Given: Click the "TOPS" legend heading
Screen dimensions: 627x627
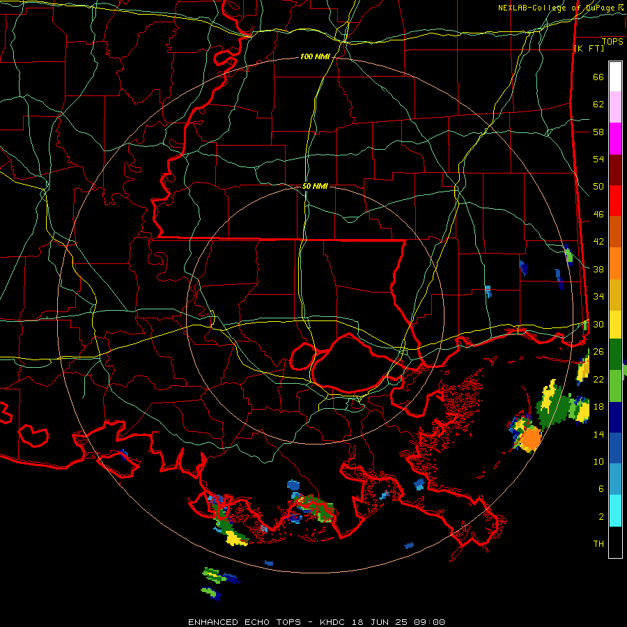Looking at the screenshot, I should pos(612,42).
